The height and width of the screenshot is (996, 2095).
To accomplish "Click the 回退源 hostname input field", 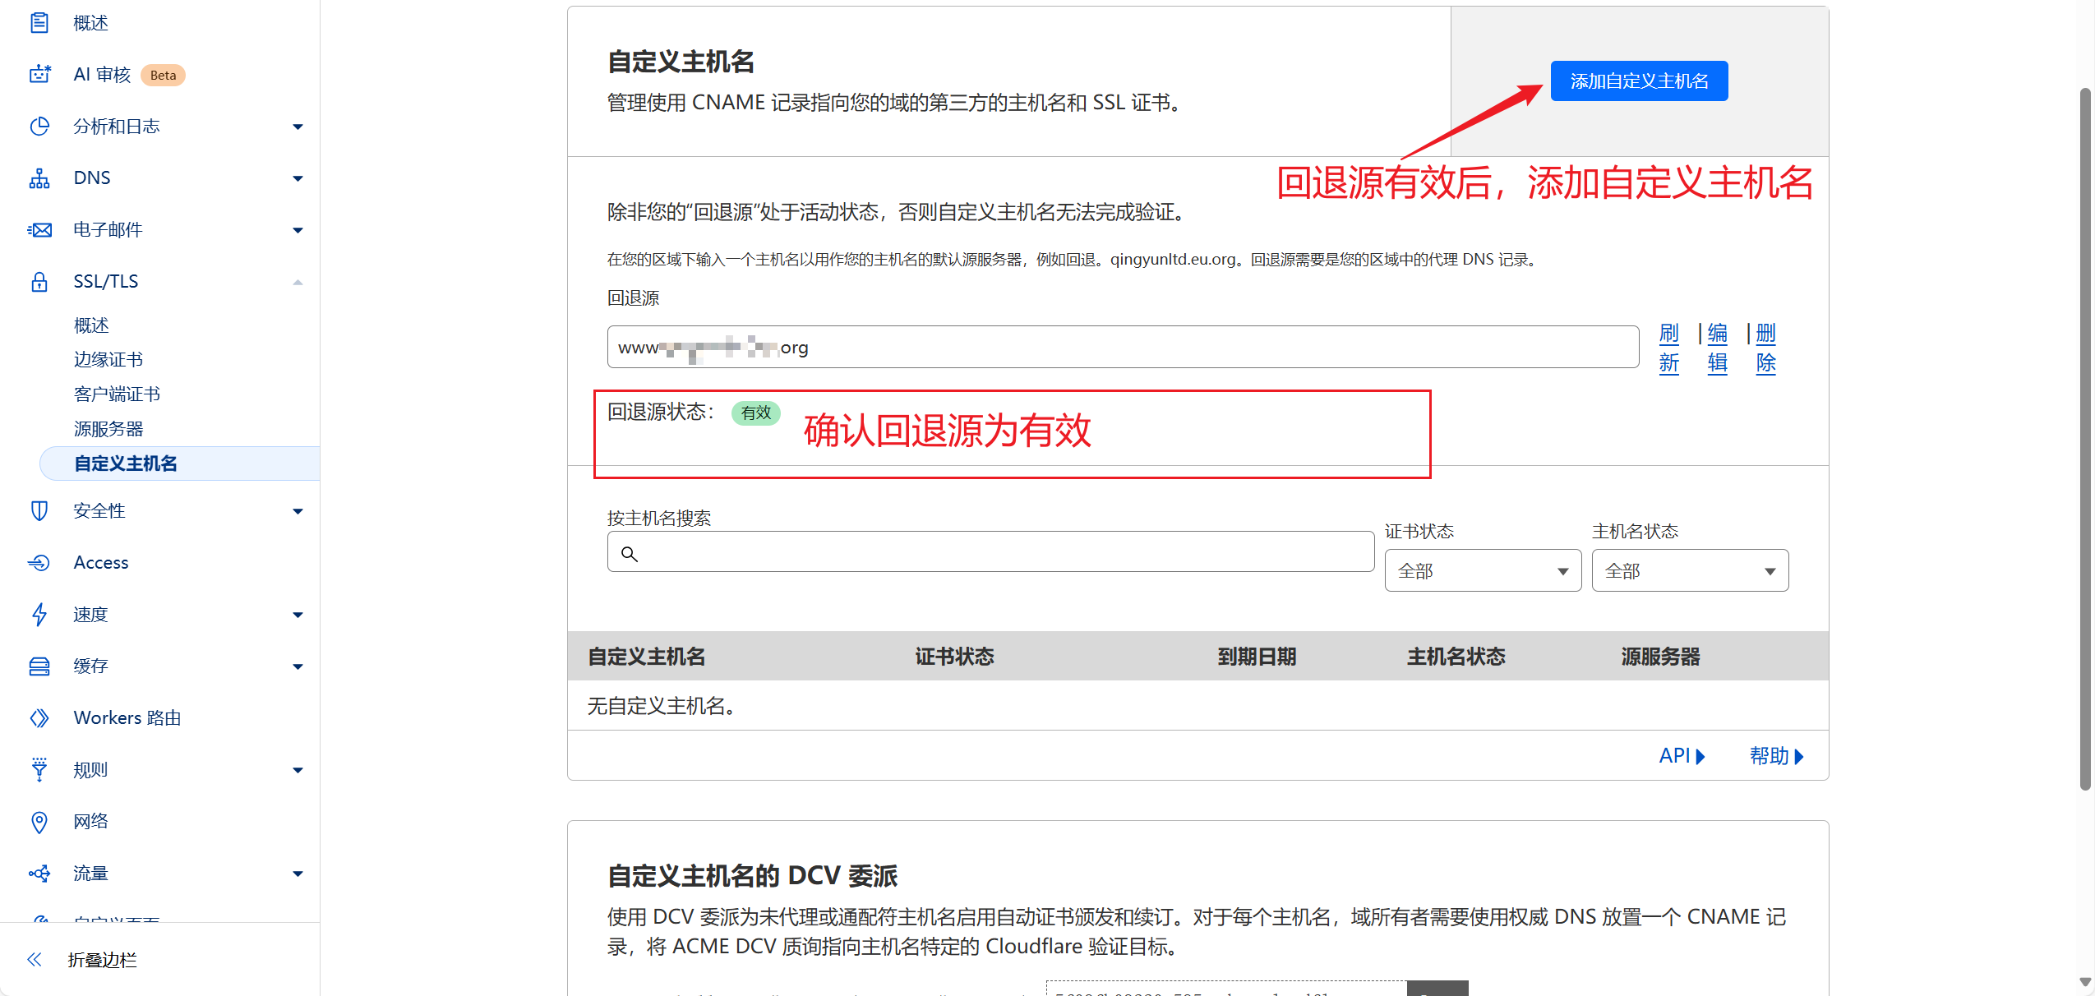I will click(1123, 347).
